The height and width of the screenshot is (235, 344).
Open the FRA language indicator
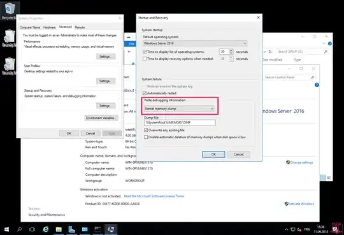click(x=307, y=229)
